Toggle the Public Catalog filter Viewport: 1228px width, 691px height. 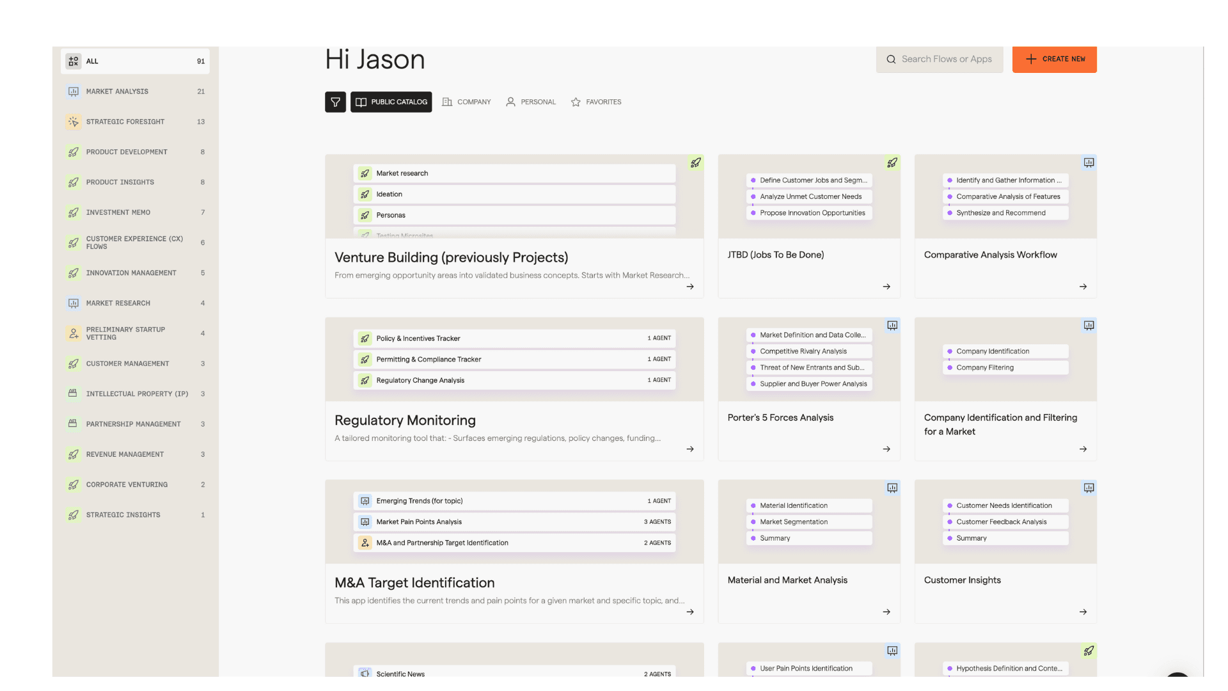point(391,102)
